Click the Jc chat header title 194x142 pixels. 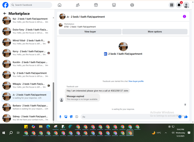(x=86, y=17)
